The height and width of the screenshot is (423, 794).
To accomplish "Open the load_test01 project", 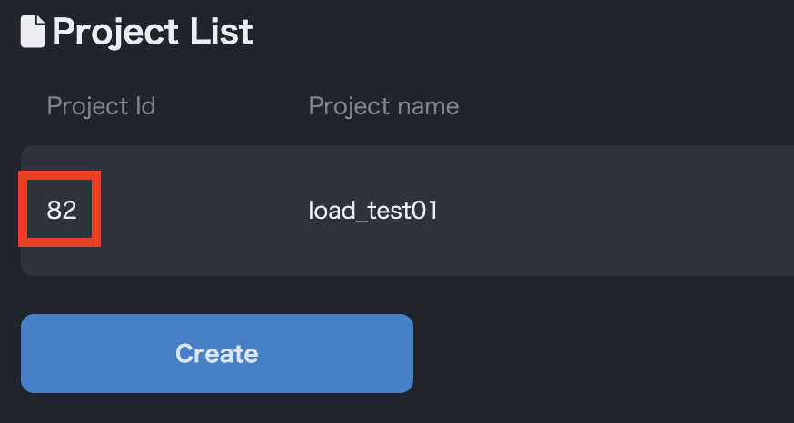I will pyautogui.click(x=373, y=211).
